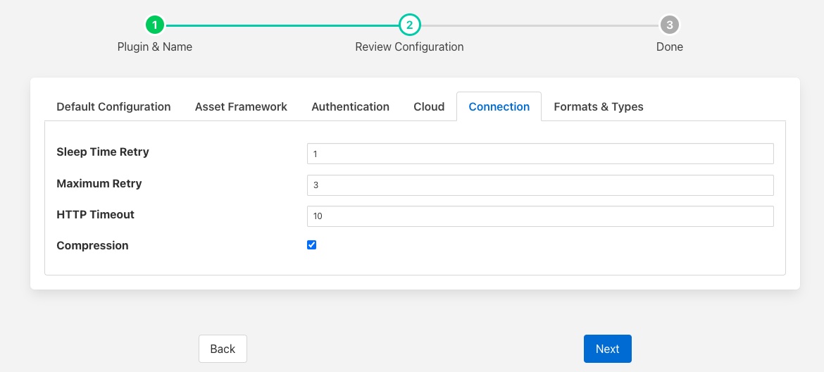Click the Compression label text
824x372 pixels.
pyautogui.click(x=92, y=246)
